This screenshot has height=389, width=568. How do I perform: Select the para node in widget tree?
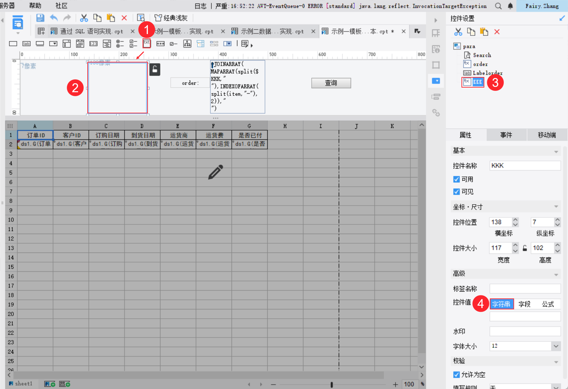469,46
